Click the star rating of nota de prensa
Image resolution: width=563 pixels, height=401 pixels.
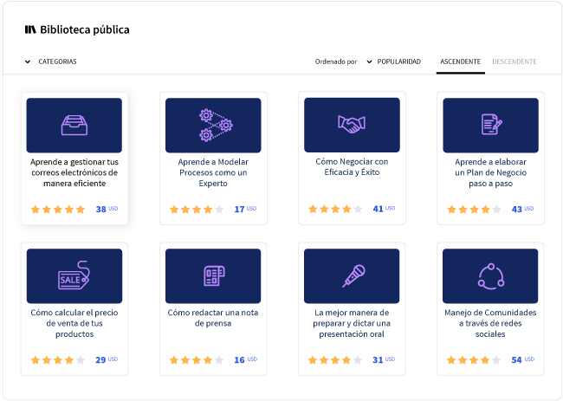pos(197,360)
